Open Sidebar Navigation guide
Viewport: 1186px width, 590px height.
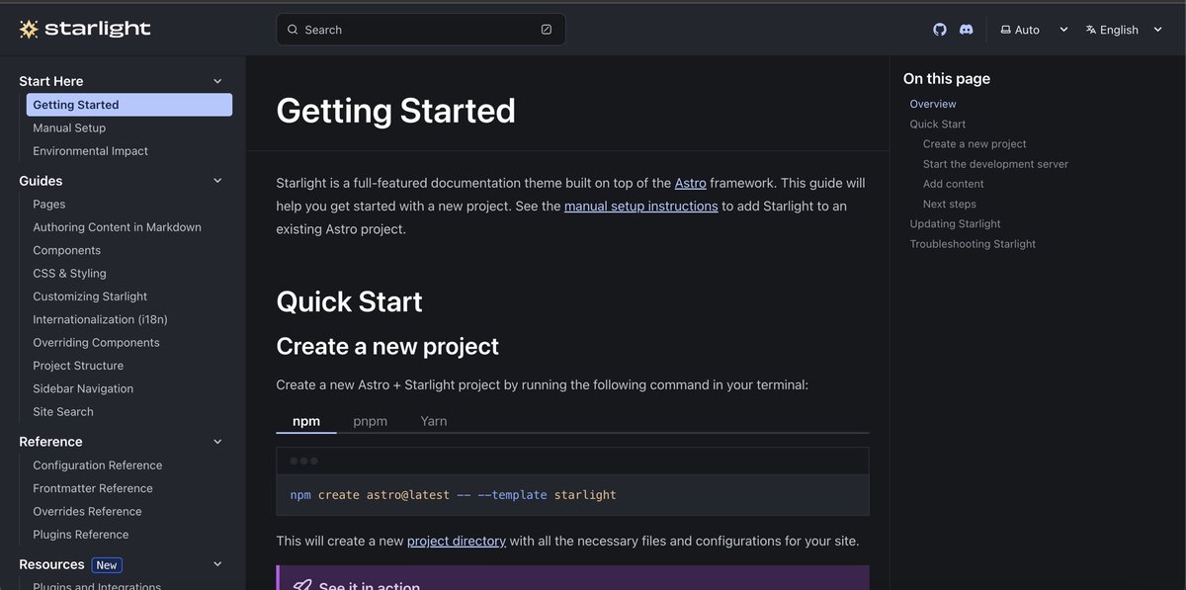(x=83, y=388)
